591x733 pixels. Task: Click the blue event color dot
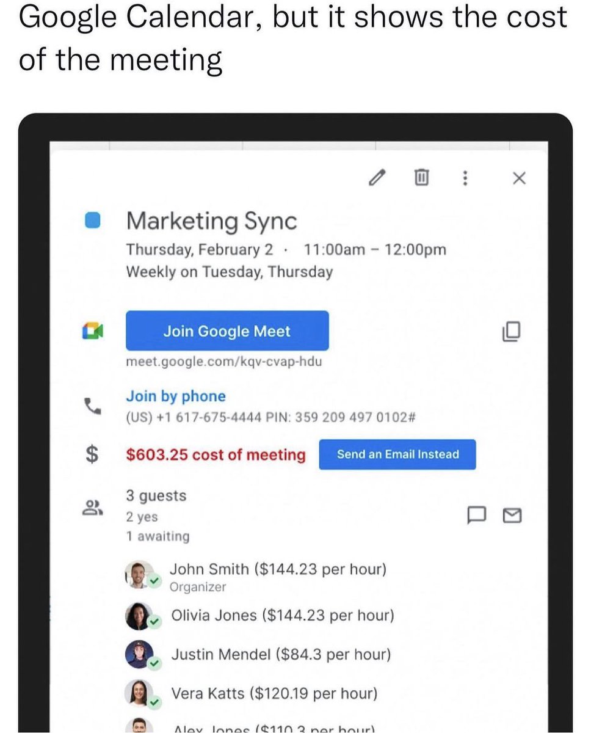(x=93, y=221)
